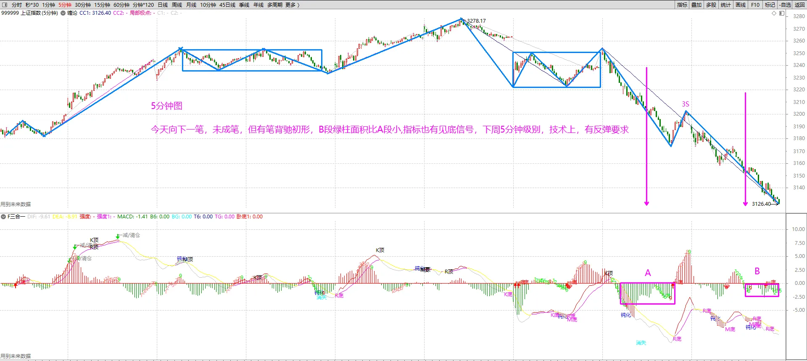Click the CC1: 3126.40 readout
Viewport: 807px width, 361px height.
[95, 13]
